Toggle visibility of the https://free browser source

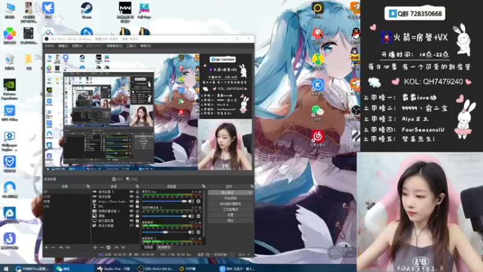[x=132, y=201]
